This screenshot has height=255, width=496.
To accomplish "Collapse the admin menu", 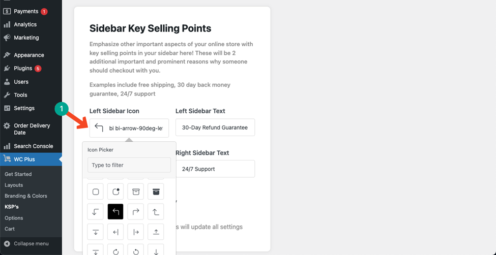I will pos(31,244).
